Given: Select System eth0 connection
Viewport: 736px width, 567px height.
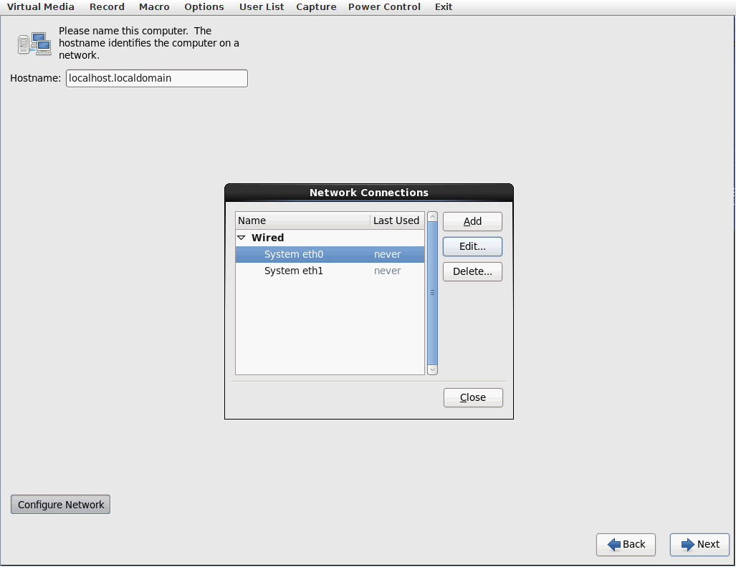Looking at the screenshot, I should pos(294,254).
